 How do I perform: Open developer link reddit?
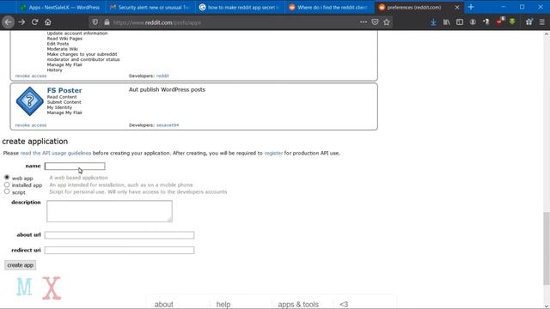tap(162, 76)
